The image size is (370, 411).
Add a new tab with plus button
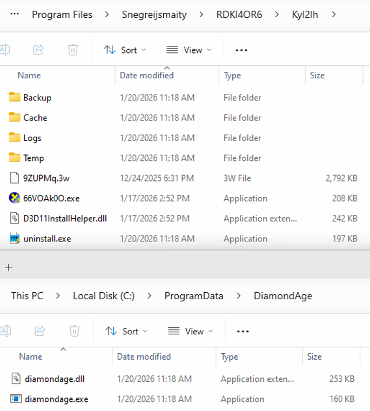[9, 267]
